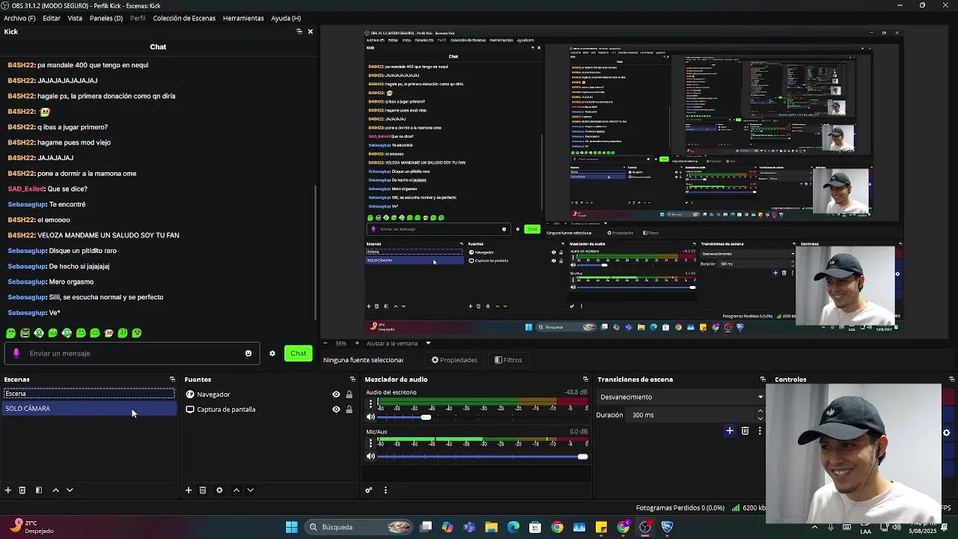Screen dimensions: 958x539
Task: Float the Kick chat dock panel
Action: click(299, 31)
